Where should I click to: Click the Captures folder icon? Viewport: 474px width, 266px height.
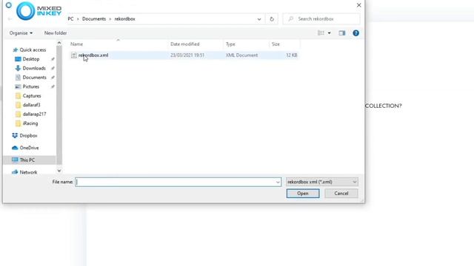point(18,96)
